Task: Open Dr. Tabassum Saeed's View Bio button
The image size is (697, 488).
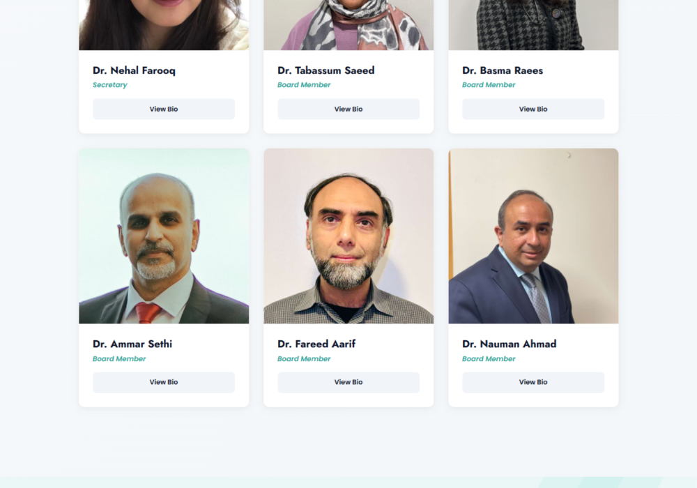Action: pyautogui.click(x=348, y=109)
